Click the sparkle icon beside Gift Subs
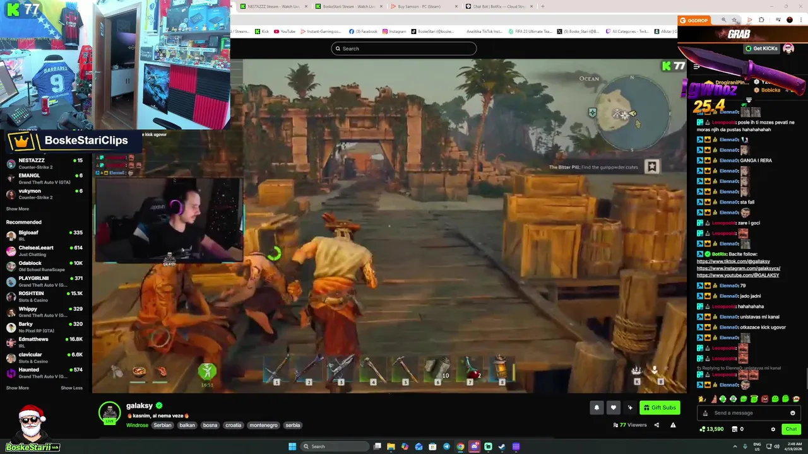 pyautogui.click(x=630, y=407)
